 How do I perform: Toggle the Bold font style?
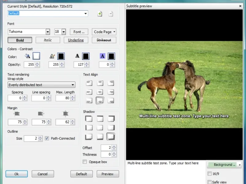click(x=20, y=40)
